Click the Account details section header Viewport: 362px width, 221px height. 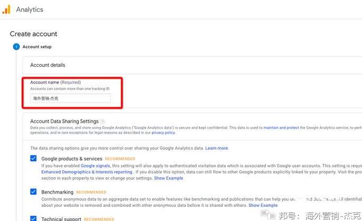tap(48, 65)
